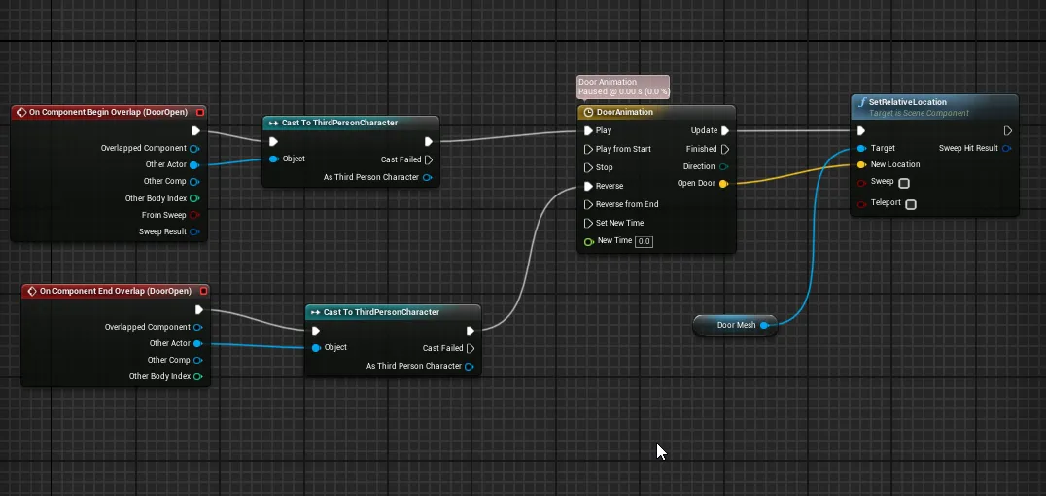
Task: Click the exec output pin on lower Cast node
Action: 471,331
